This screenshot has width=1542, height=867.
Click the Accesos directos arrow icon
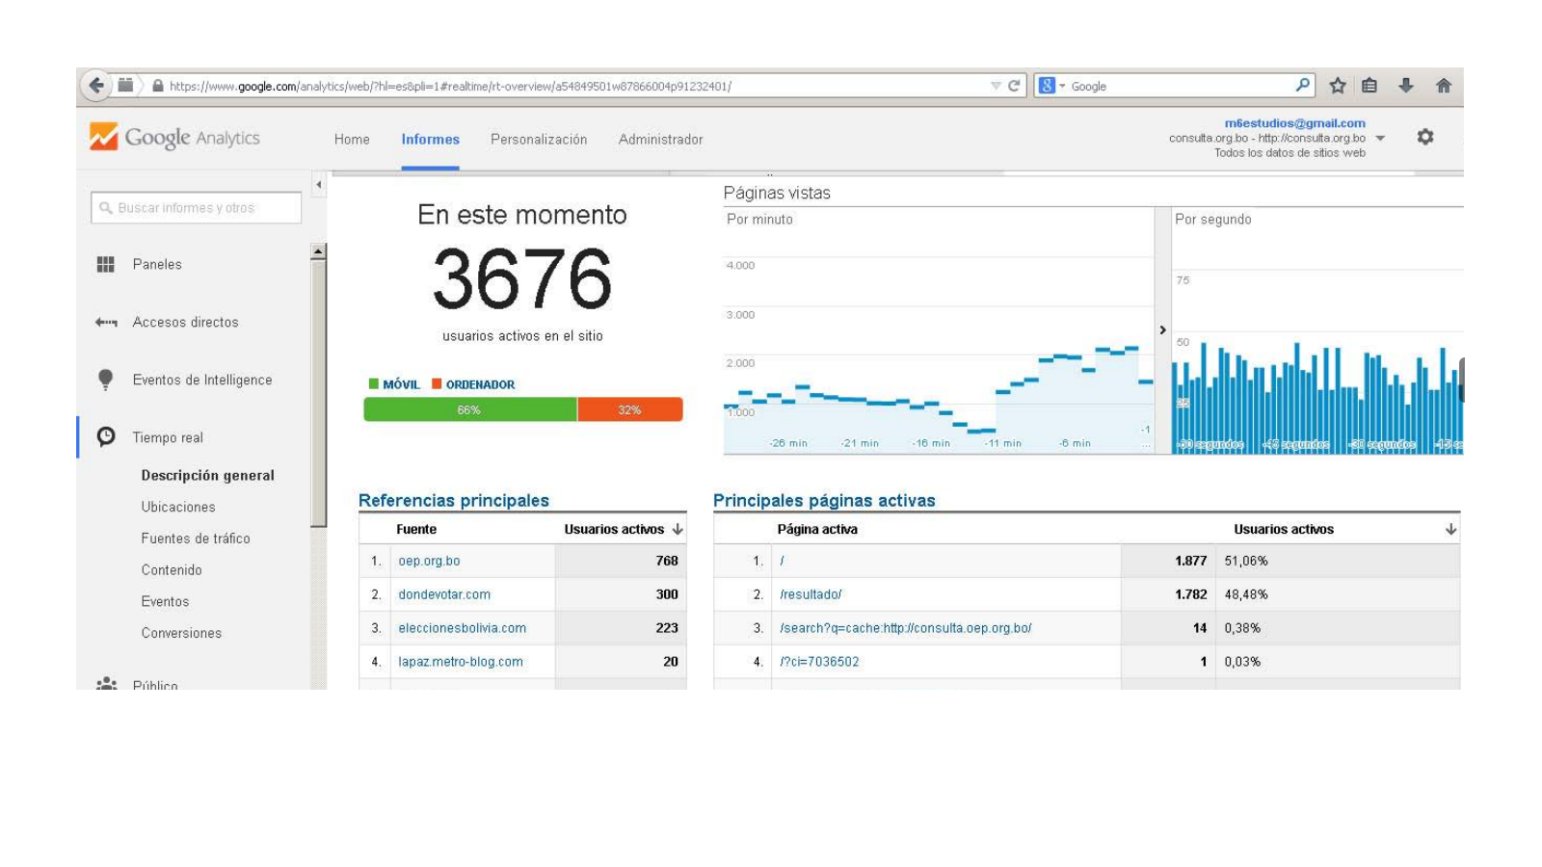[106, 322]
